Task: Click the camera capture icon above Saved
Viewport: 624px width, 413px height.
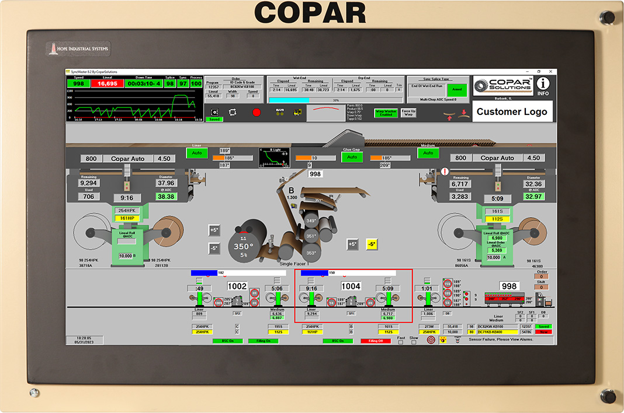Action: (214, 112)
